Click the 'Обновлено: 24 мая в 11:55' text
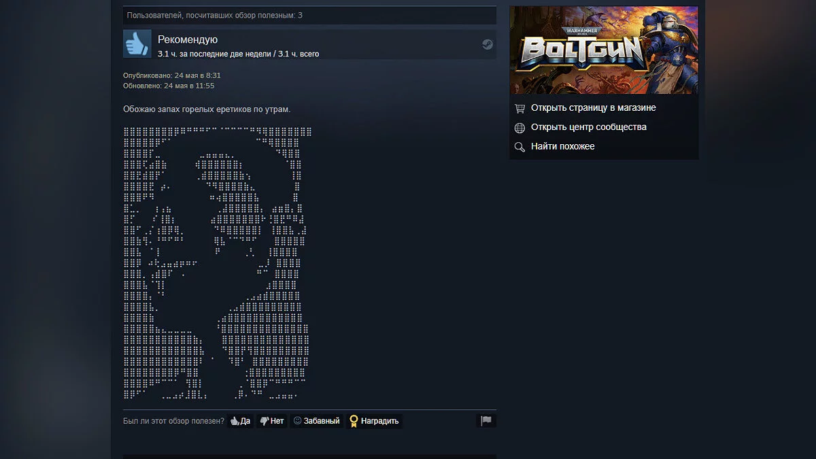Image resolution: width=816 pixels, height=459 pixels. (x=169, y=86)
